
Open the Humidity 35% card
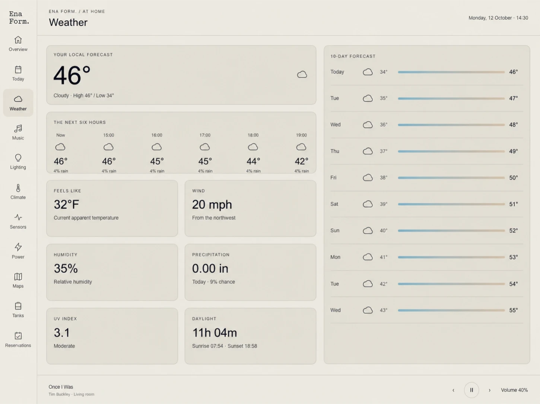112,272
